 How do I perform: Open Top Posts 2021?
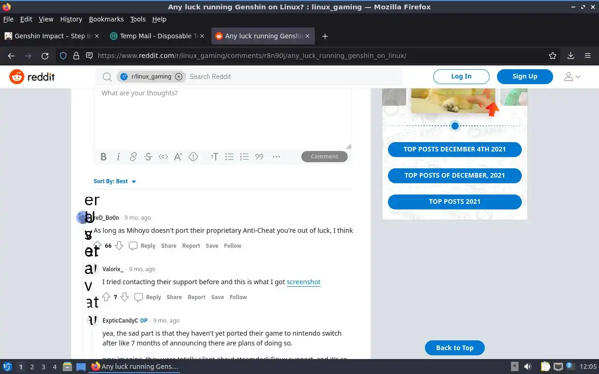tap(455, 201)
